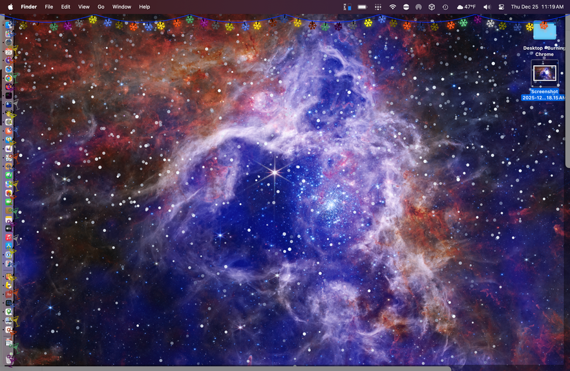The height and width of the screenshot is (371, 570).
Task: Click the cube outline menu bar icon
Action: (x=432, y=6)
